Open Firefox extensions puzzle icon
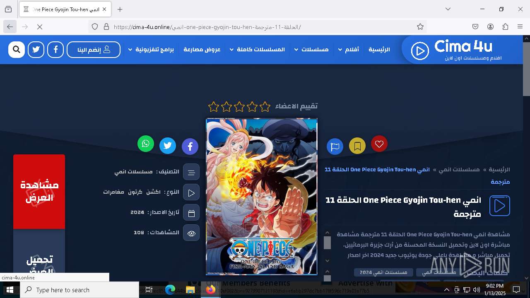 tap(505, 27)
